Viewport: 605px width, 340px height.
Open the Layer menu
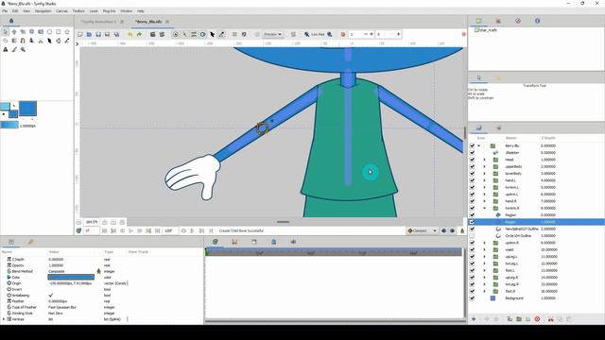tap(94, 11)
